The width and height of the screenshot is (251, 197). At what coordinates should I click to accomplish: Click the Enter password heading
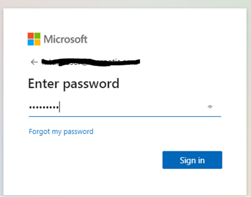(73, 84)
